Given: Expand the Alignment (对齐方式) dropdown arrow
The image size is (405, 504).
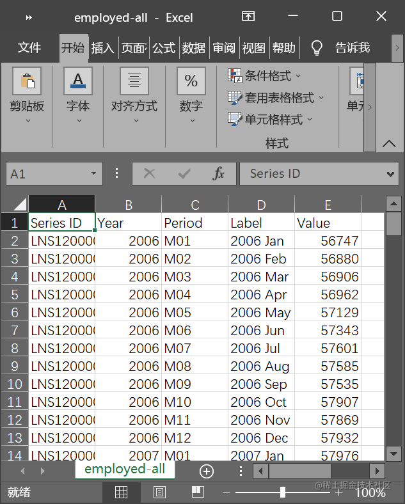Looking at the screenshot, I should [x=136, y=121].
